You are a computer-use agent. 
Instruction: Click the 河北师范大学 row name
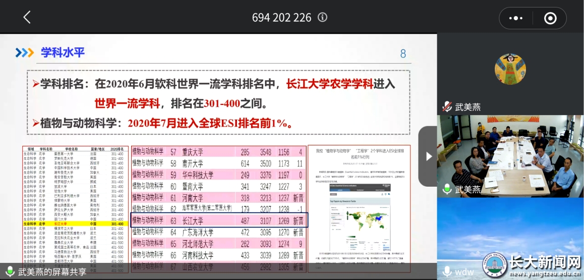(198, 244)
